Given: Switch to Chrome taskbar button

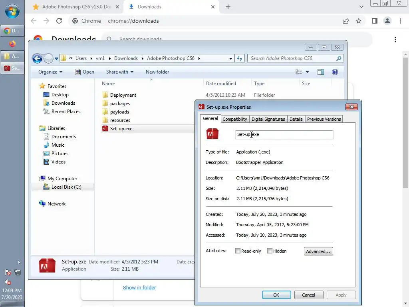Looking at the screenshot, I should pos(12,31).
